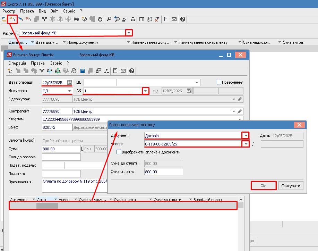The width and height of the screenshot is (318, 251).
Task: Open Контрагент ТОВ Центр dropdown arrow
Action: 234,111
